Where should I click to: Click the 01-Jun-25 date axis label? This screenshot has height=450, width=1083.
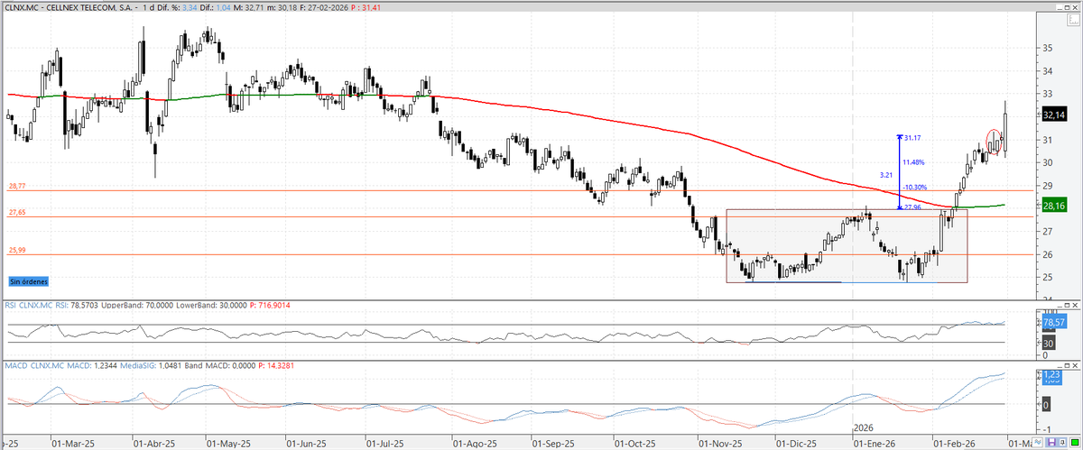pos(308,444)
